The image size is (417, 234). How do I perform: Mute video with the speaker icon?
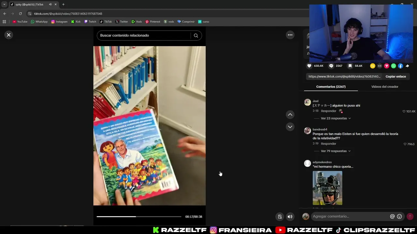tap(290, 217)
